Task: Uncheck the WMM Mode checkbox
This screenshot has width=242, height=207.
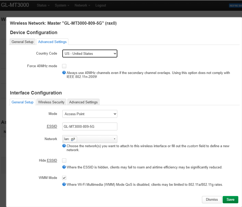Action: click(x=64, y=178)
